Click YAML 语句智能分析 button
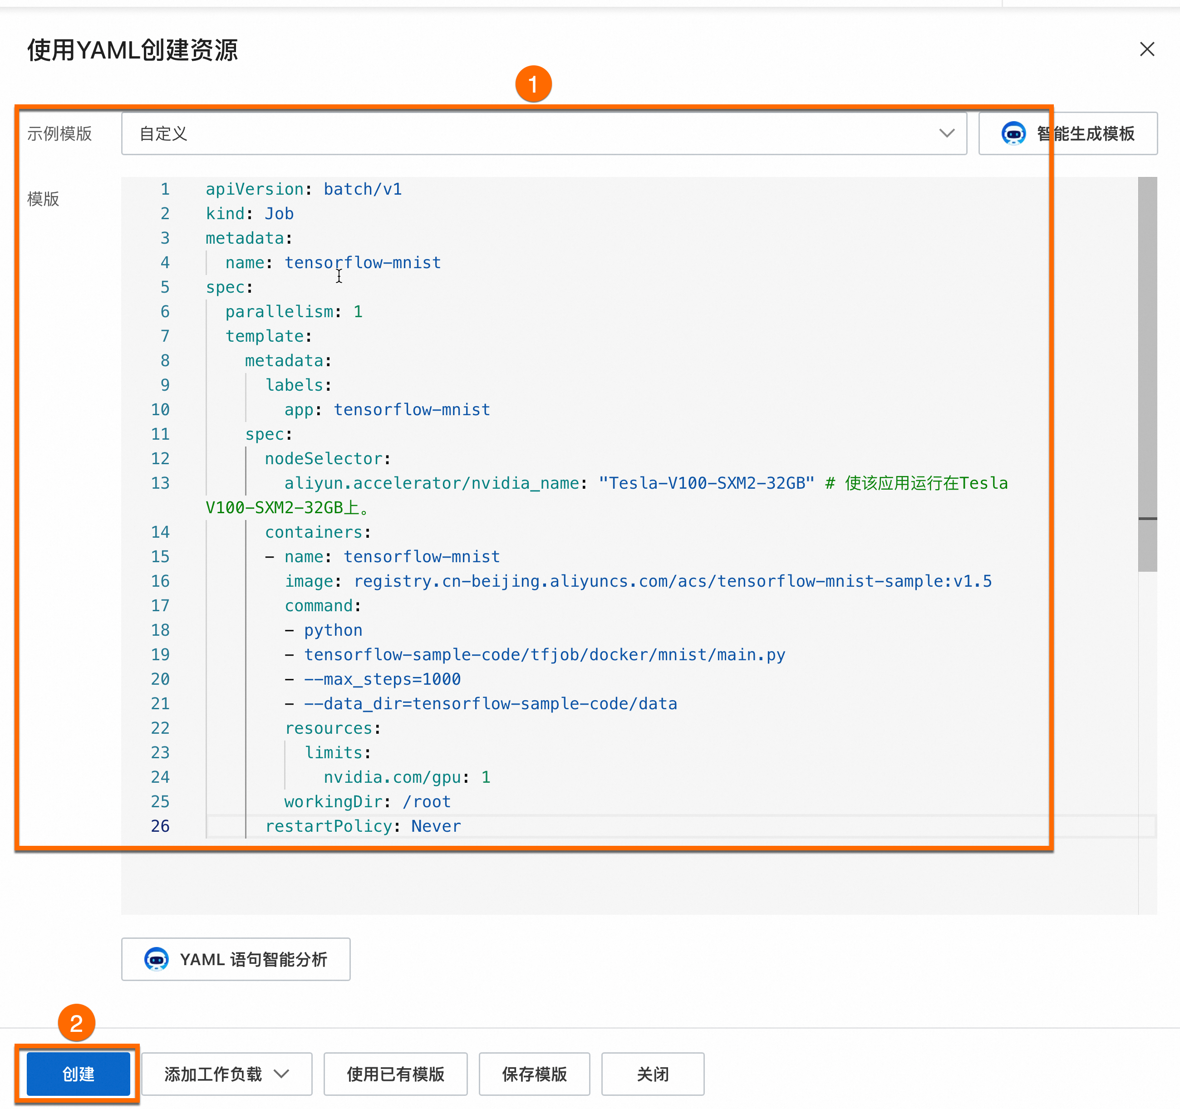 [x=253, y=959]
